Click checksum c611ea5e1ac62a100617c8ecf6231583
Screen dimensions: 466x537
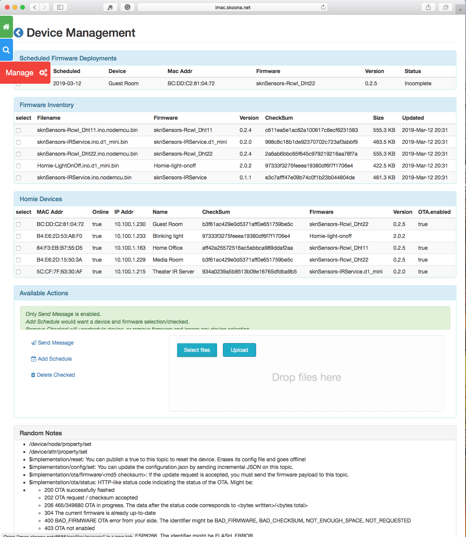tap(312, 130)
